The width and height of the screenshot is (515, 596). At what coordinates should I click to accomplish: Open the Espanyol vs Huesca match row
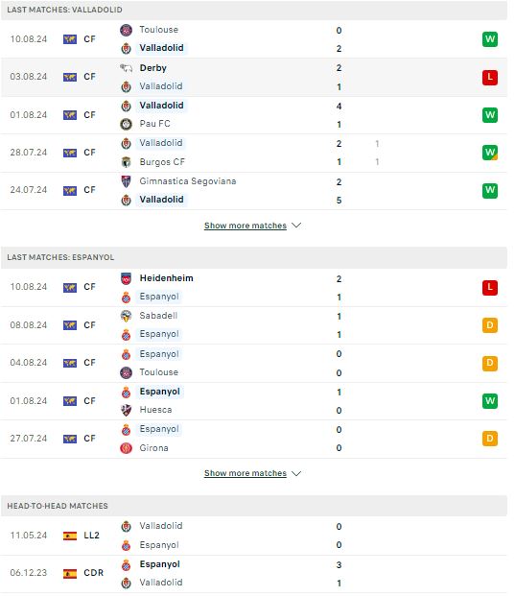pos(254,401)
